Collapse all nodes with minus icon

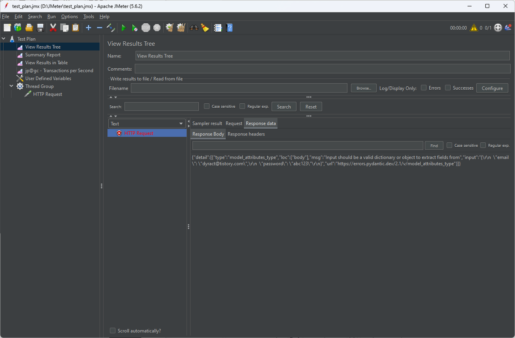pyautogui.click(x=99, y=28)
